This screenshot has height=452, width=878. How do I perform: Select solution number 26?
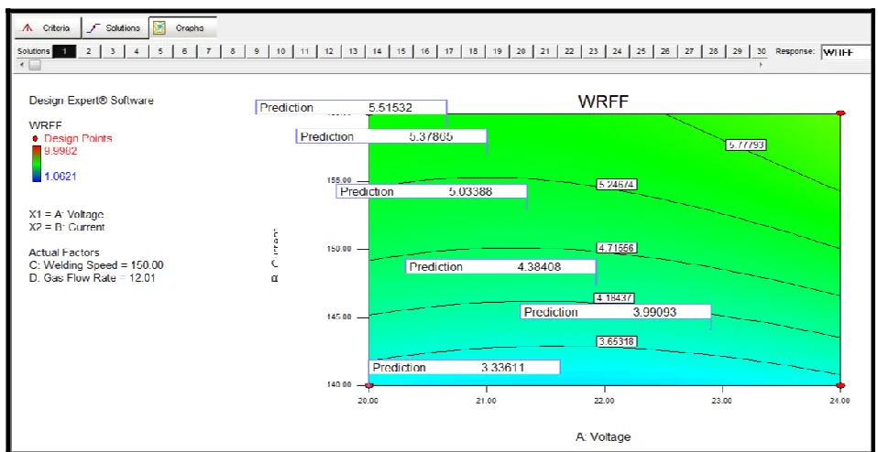pos(665,51)
